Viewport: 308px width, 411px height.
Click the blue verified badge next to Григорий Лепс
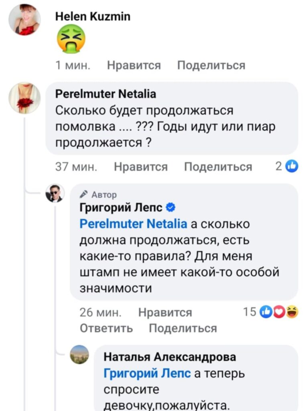(x=170, y=208)
